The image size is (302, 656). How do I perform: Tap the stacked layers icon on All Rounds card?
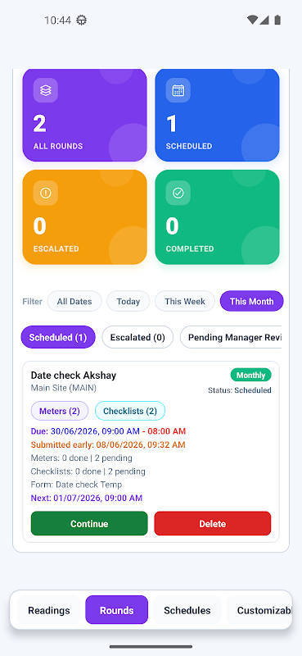(x=46, y=90)
